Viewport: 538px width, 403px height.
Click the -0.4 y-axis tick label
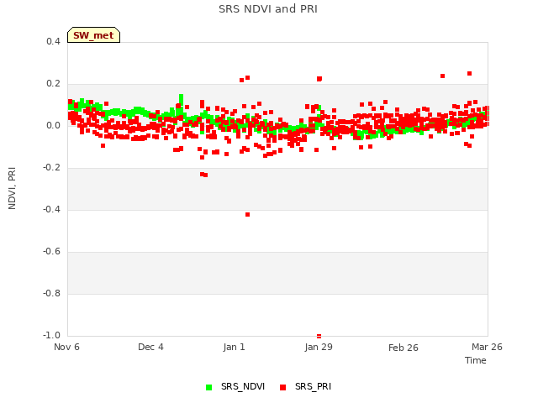click(x=51, y=209)
